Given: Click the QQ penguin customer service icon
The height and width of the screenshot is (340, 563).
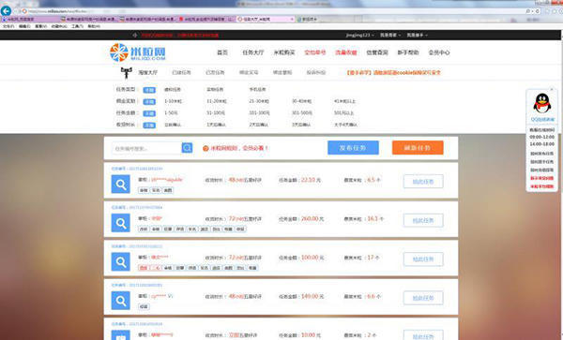Looking at the screenshot, I should [x=542, y=103].
